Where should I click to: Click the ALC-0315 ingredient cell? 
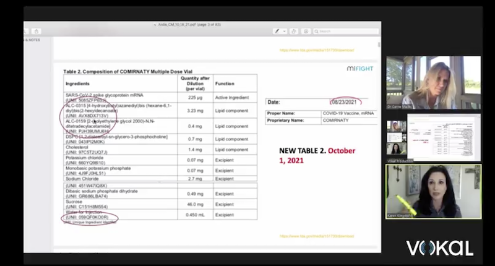pos(120,111)
